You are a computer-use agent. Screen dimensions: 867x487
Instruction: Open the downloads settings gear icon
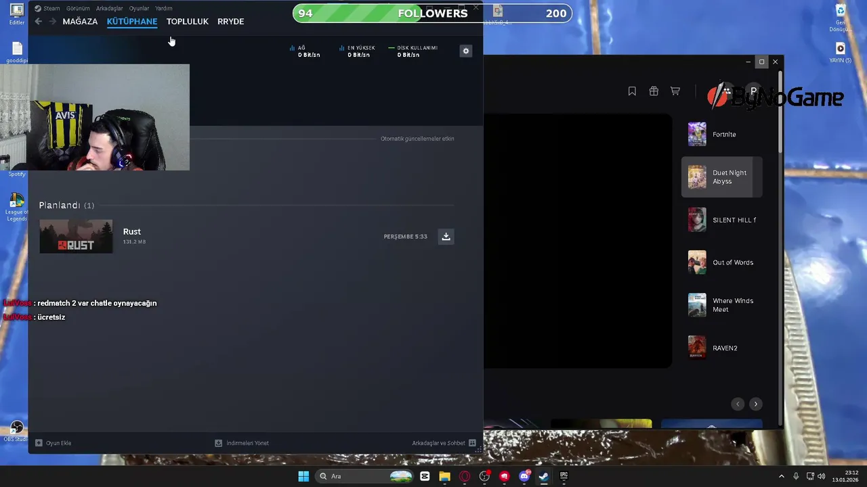coord(465,51)
